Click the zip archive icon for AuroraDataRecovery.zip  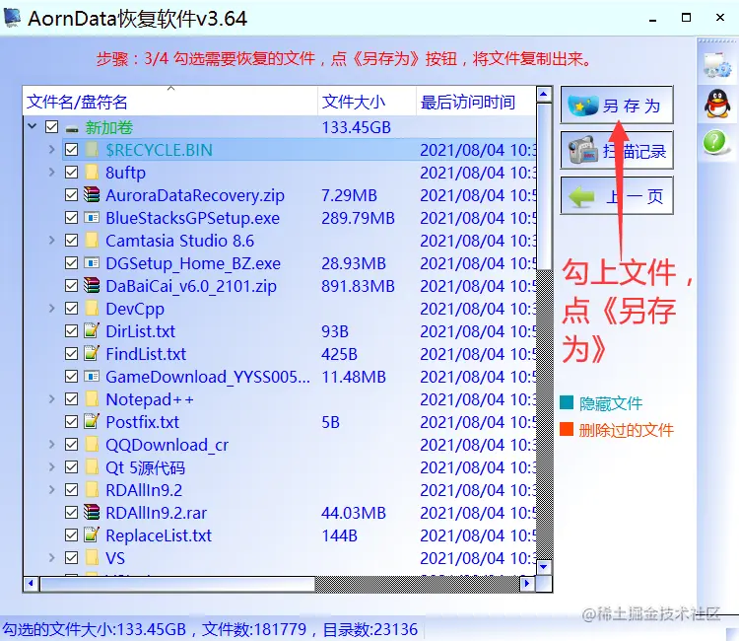(x=92, y=195)
